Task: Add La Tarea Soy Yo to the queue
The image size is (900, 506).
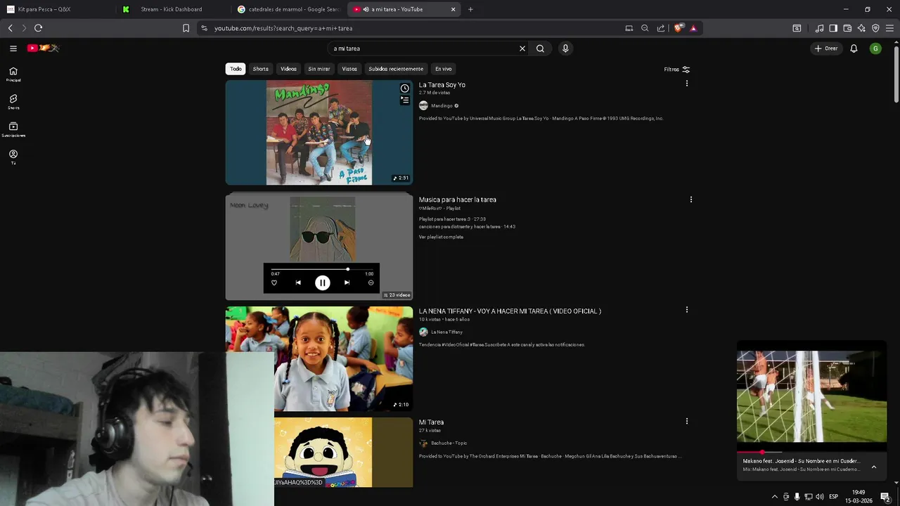Action: [x=405, y=100]
